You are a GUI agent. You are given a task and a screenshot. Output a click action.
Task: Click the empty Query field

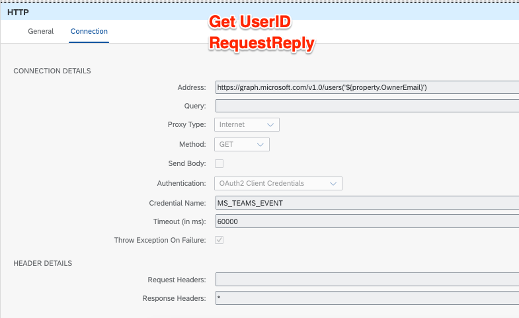pyautogui.click(x=367, y=106)
